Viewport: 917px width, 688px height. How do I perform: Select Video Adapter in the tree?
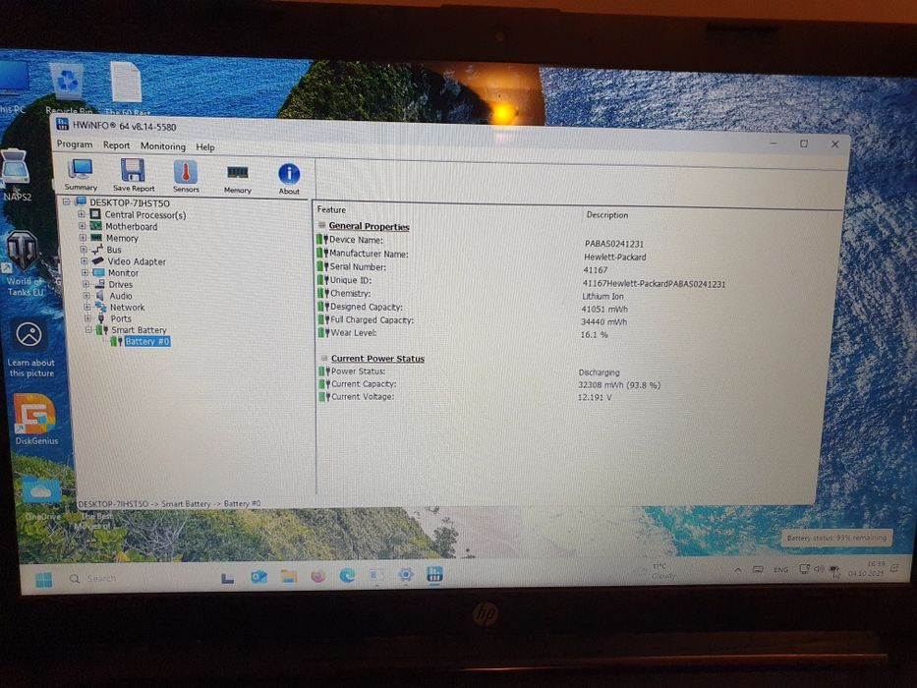pyautogui.click(x=137, y=261)
